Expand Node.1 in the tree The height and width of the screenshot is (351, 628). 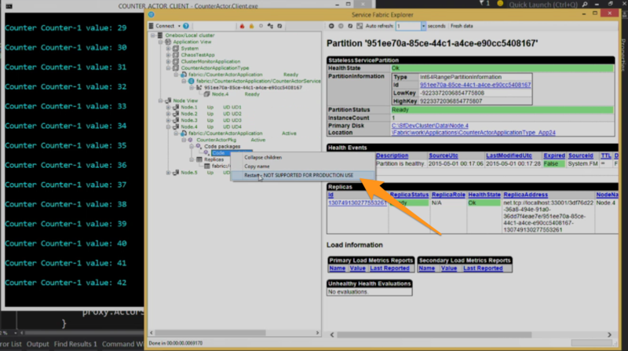coord(168,108)
